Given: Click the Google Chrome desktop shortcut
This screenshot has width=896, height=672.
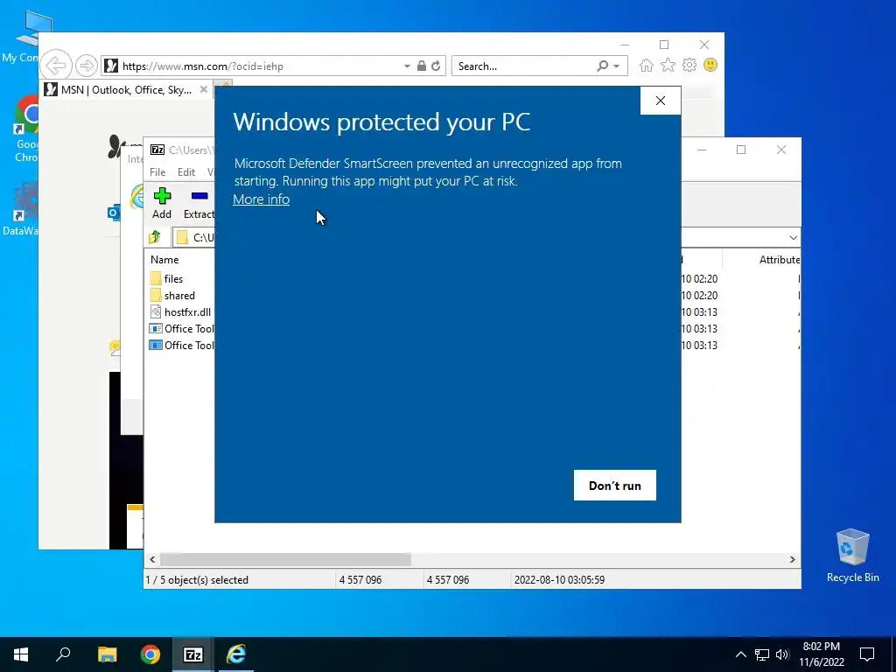Looking at the screenshot, I should (x=26, y=129).
